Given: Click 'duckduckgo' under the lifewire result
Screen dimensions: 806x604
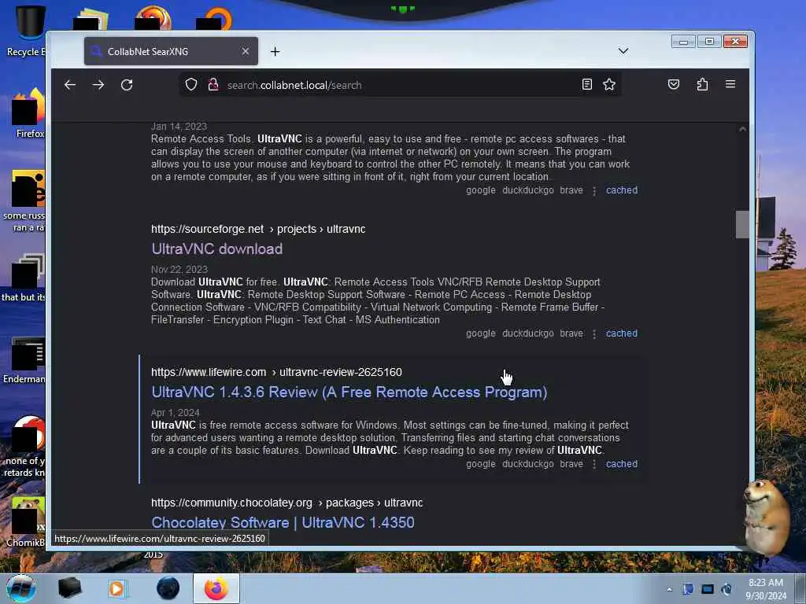Looking at the screenshot, I should [528, 464].
